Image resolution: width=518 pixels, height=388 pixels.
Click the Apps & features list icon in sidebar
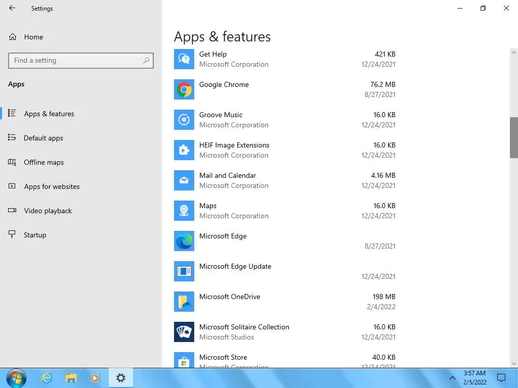12,113
